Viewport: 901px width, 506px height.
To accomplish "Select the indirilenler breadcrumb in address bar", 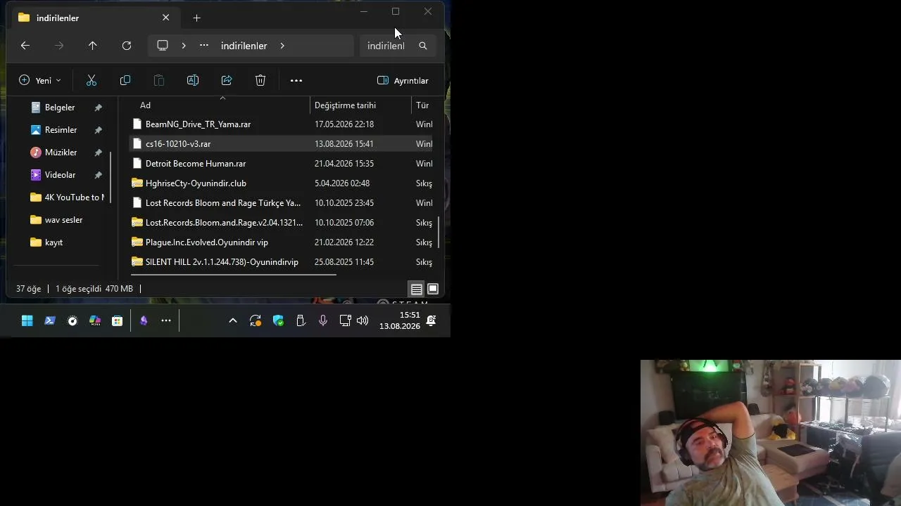I will (244, 46).
